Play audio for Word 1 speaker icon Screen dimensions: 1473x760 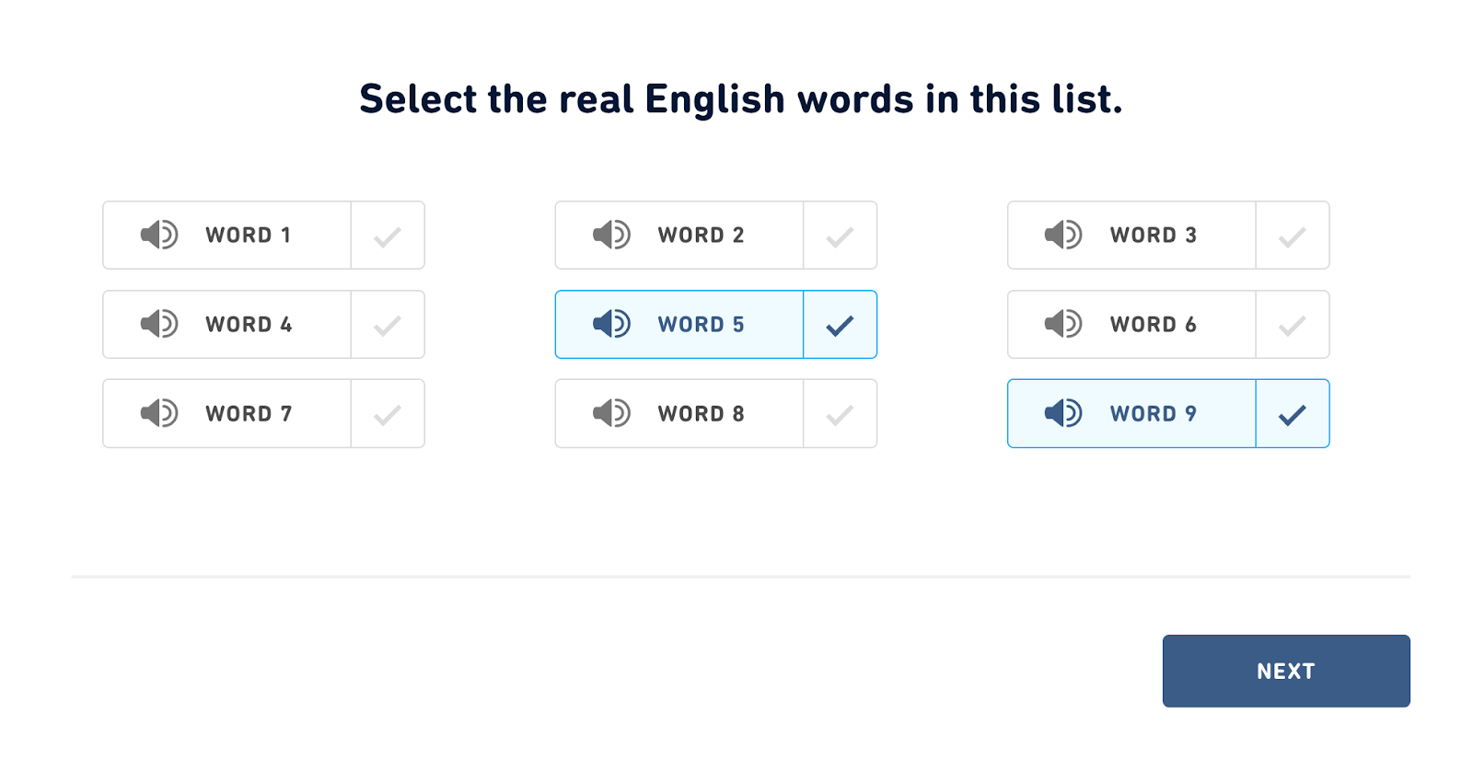(159, 235)
